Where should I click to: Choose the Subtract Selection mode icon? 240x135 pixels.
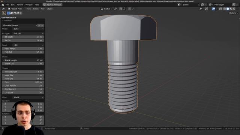click(15, 13)
